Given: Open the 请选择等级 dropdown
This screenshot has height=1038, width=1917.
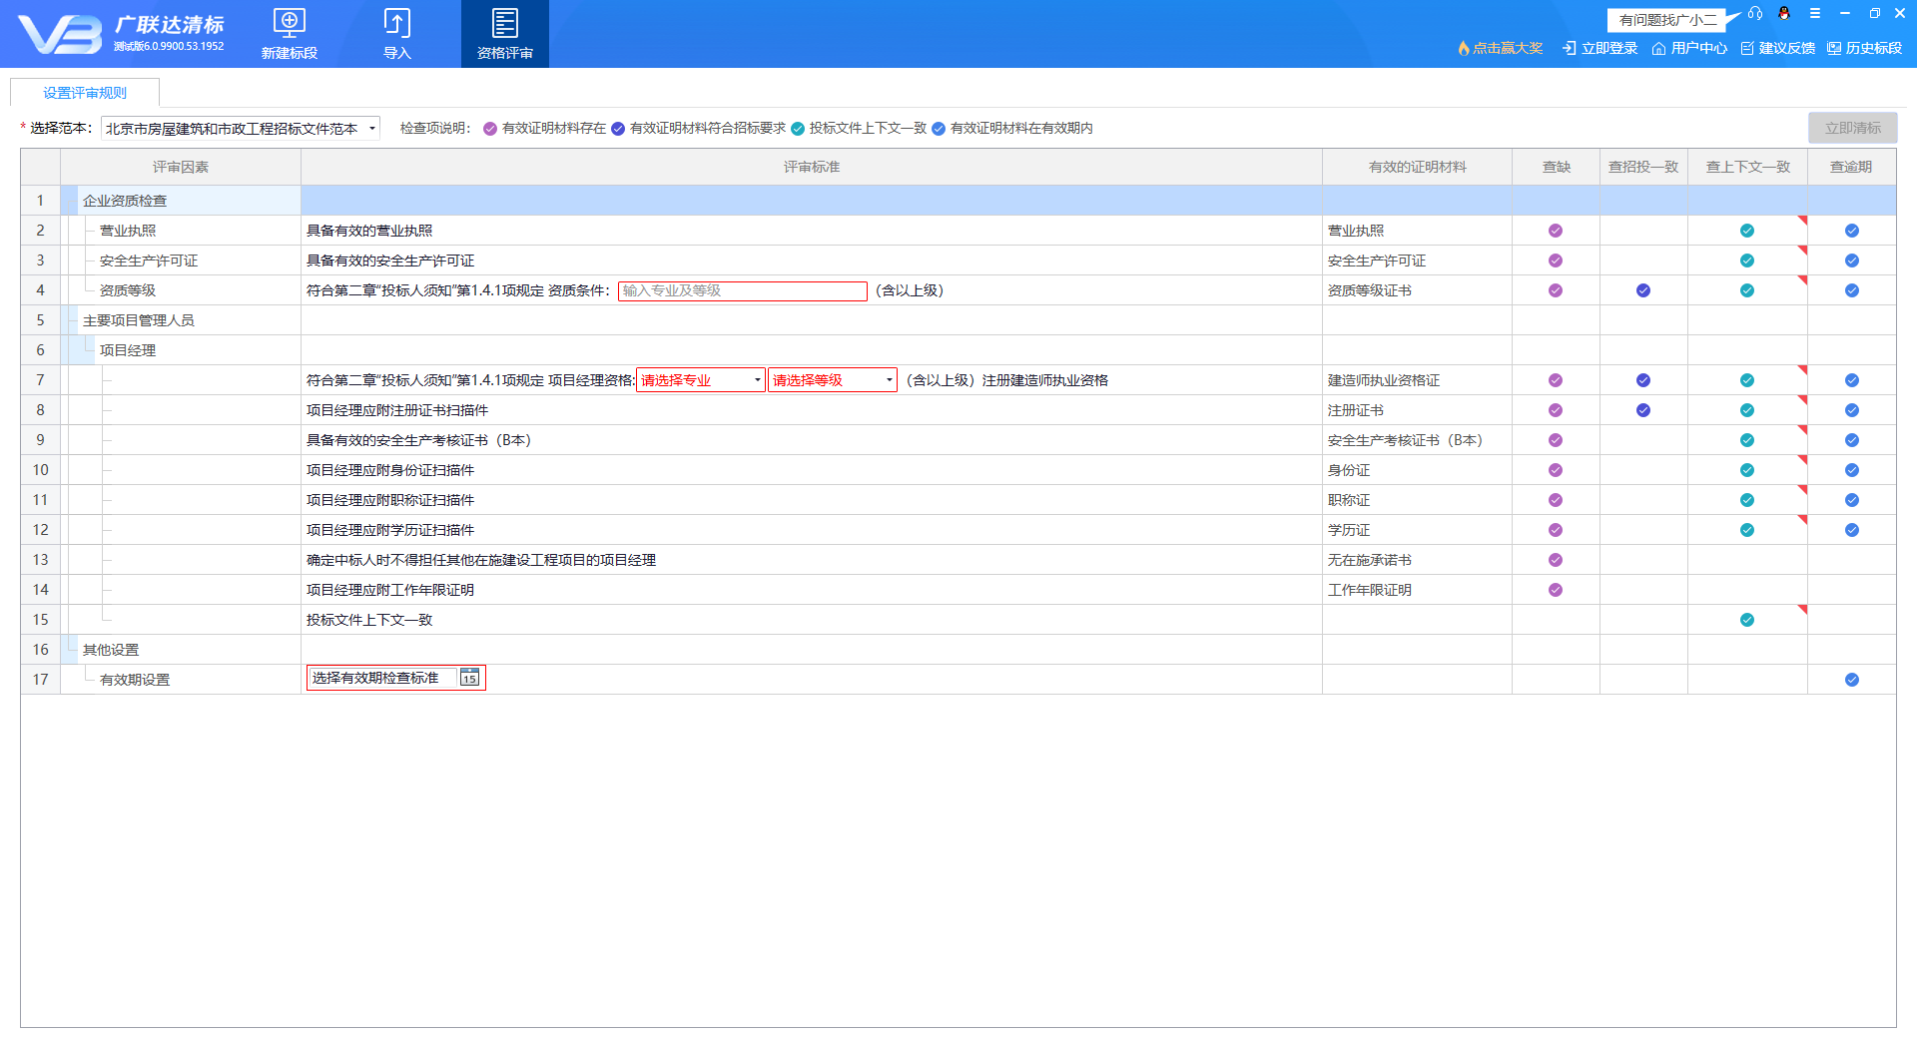Looking at the screenshot, I should 833,380.
